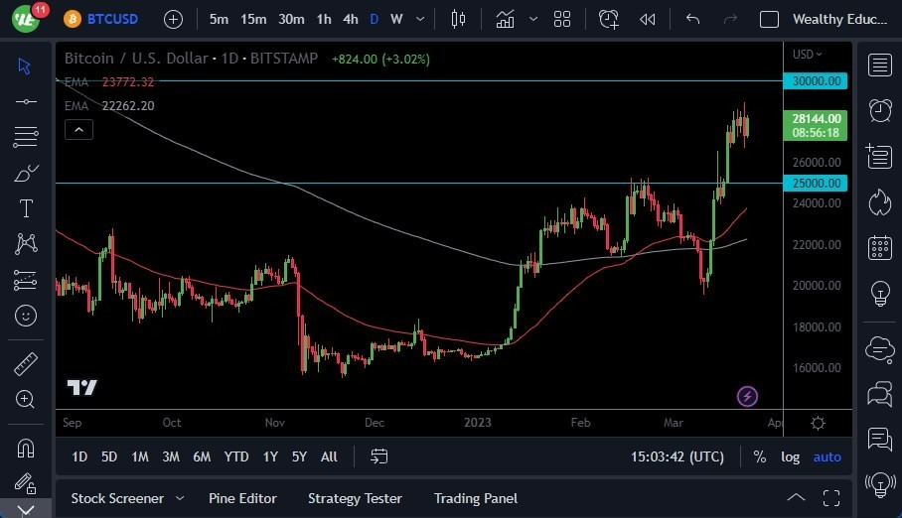Open the layout templates grid

(562, 19)
